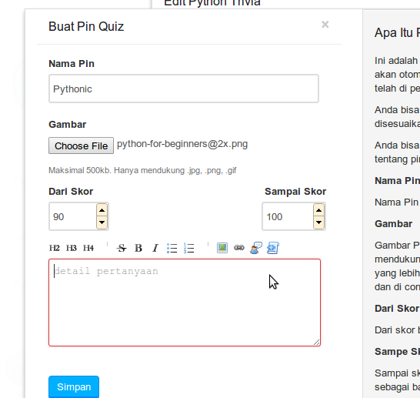Increase the Sampai Skor value
The width and height of the screenshot is (420, 398).
[318, 210]
